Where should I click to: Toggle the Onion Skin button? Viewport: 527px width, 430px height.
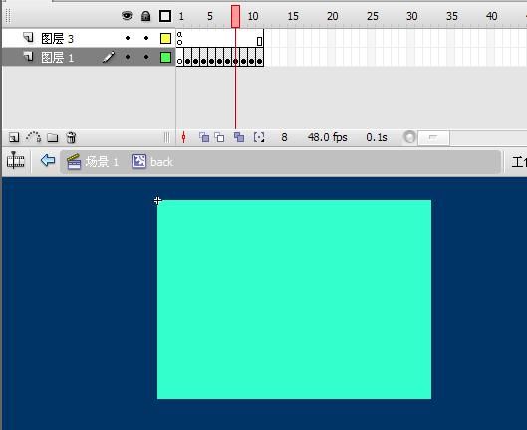pos(204,137)
